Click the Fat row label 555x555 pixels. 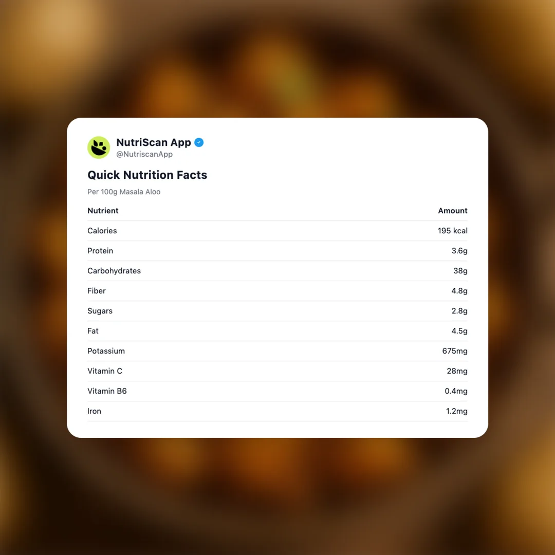[x=92, y=331]
